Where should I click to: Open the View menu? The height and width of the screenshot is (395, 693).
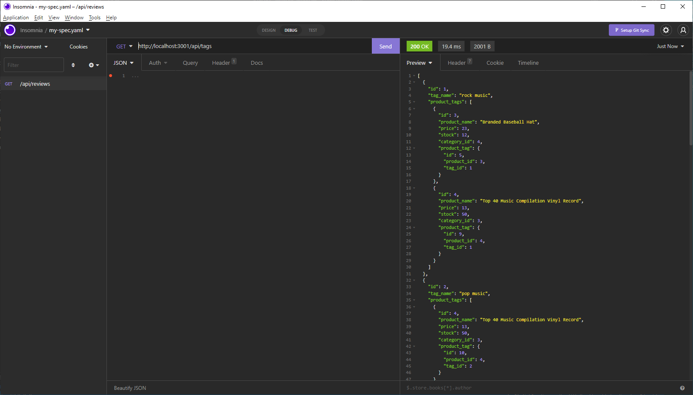[x=54, y=18]
